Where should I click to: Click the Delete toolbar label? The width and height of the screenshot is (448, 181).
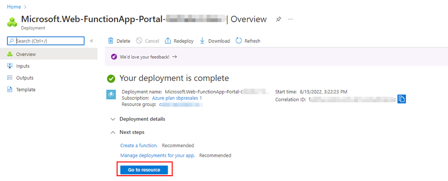(x=124, y=41)
